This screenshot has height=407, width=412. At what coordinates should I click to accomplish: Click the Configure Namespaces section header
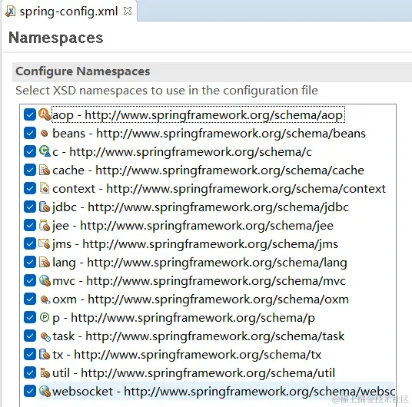click(x=82, y=71)
